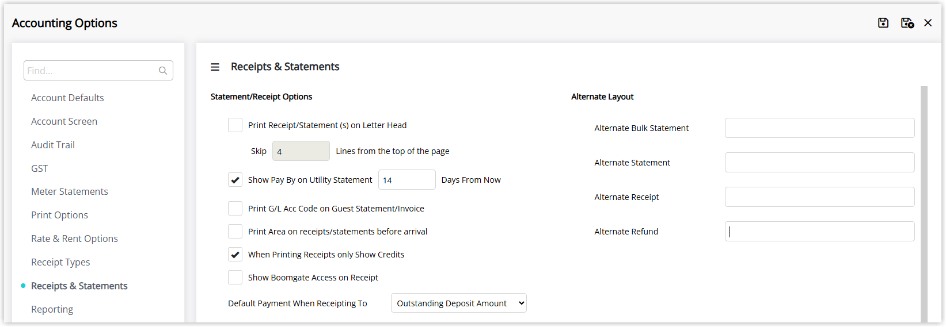Untick When Printing Receipts only Show Credits
946x327 pixels.
[x=235, y=255]
